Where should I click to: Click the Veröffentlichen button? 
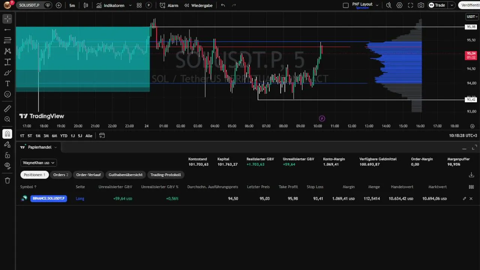(x=469, y=5)
